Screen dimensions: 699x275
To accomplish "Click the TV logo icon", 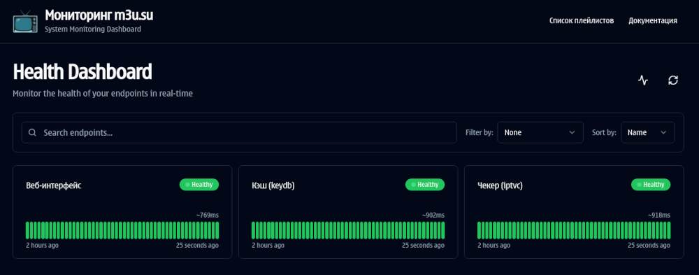I will [x=25, y=21].
